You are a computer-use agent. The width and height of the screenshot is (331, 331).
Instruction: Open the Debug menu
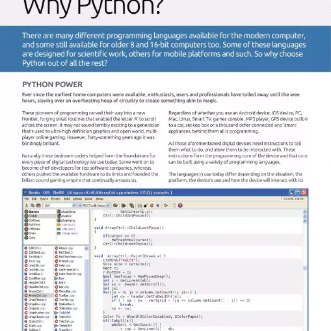click(x=77, y=199)
